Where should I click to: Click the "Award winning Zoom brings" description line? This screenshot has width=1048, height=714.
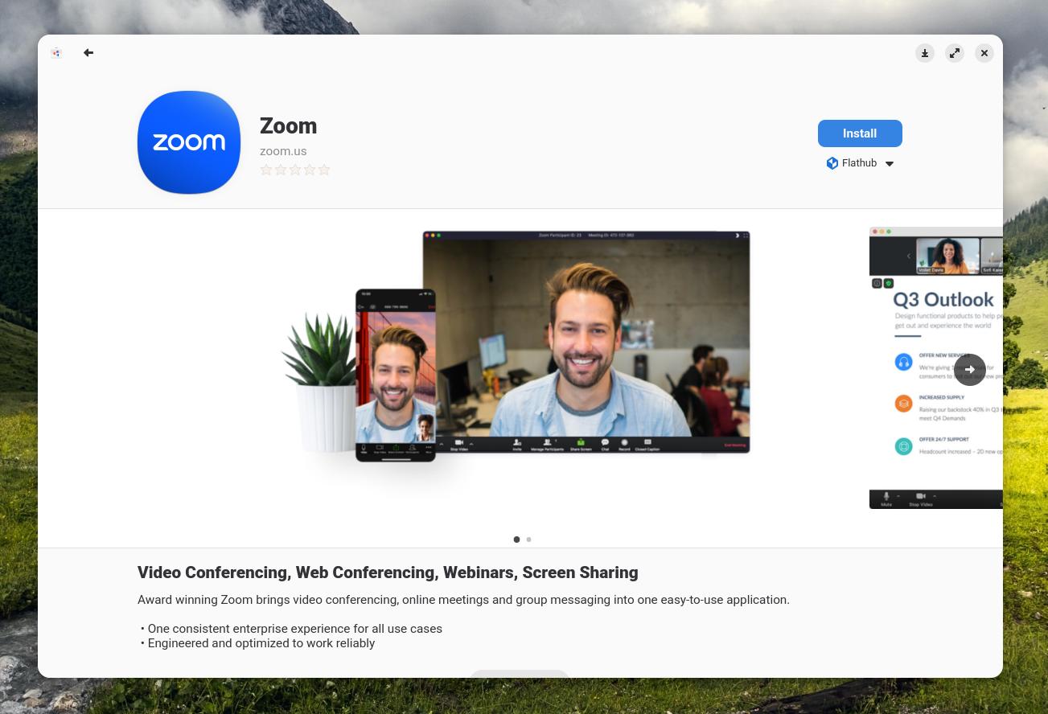[x=463, y=600]
